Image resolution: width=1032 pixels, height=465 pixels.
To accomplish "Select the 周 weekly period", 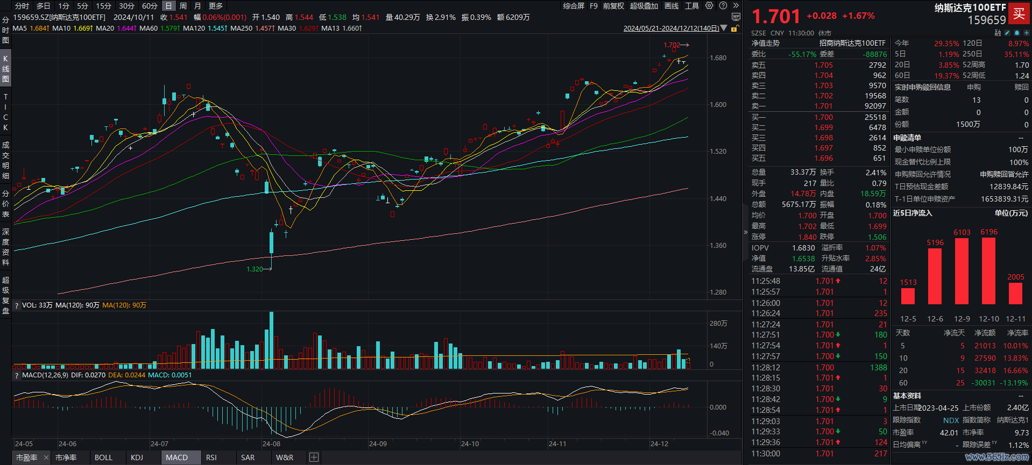I will (x=183, y=6).
